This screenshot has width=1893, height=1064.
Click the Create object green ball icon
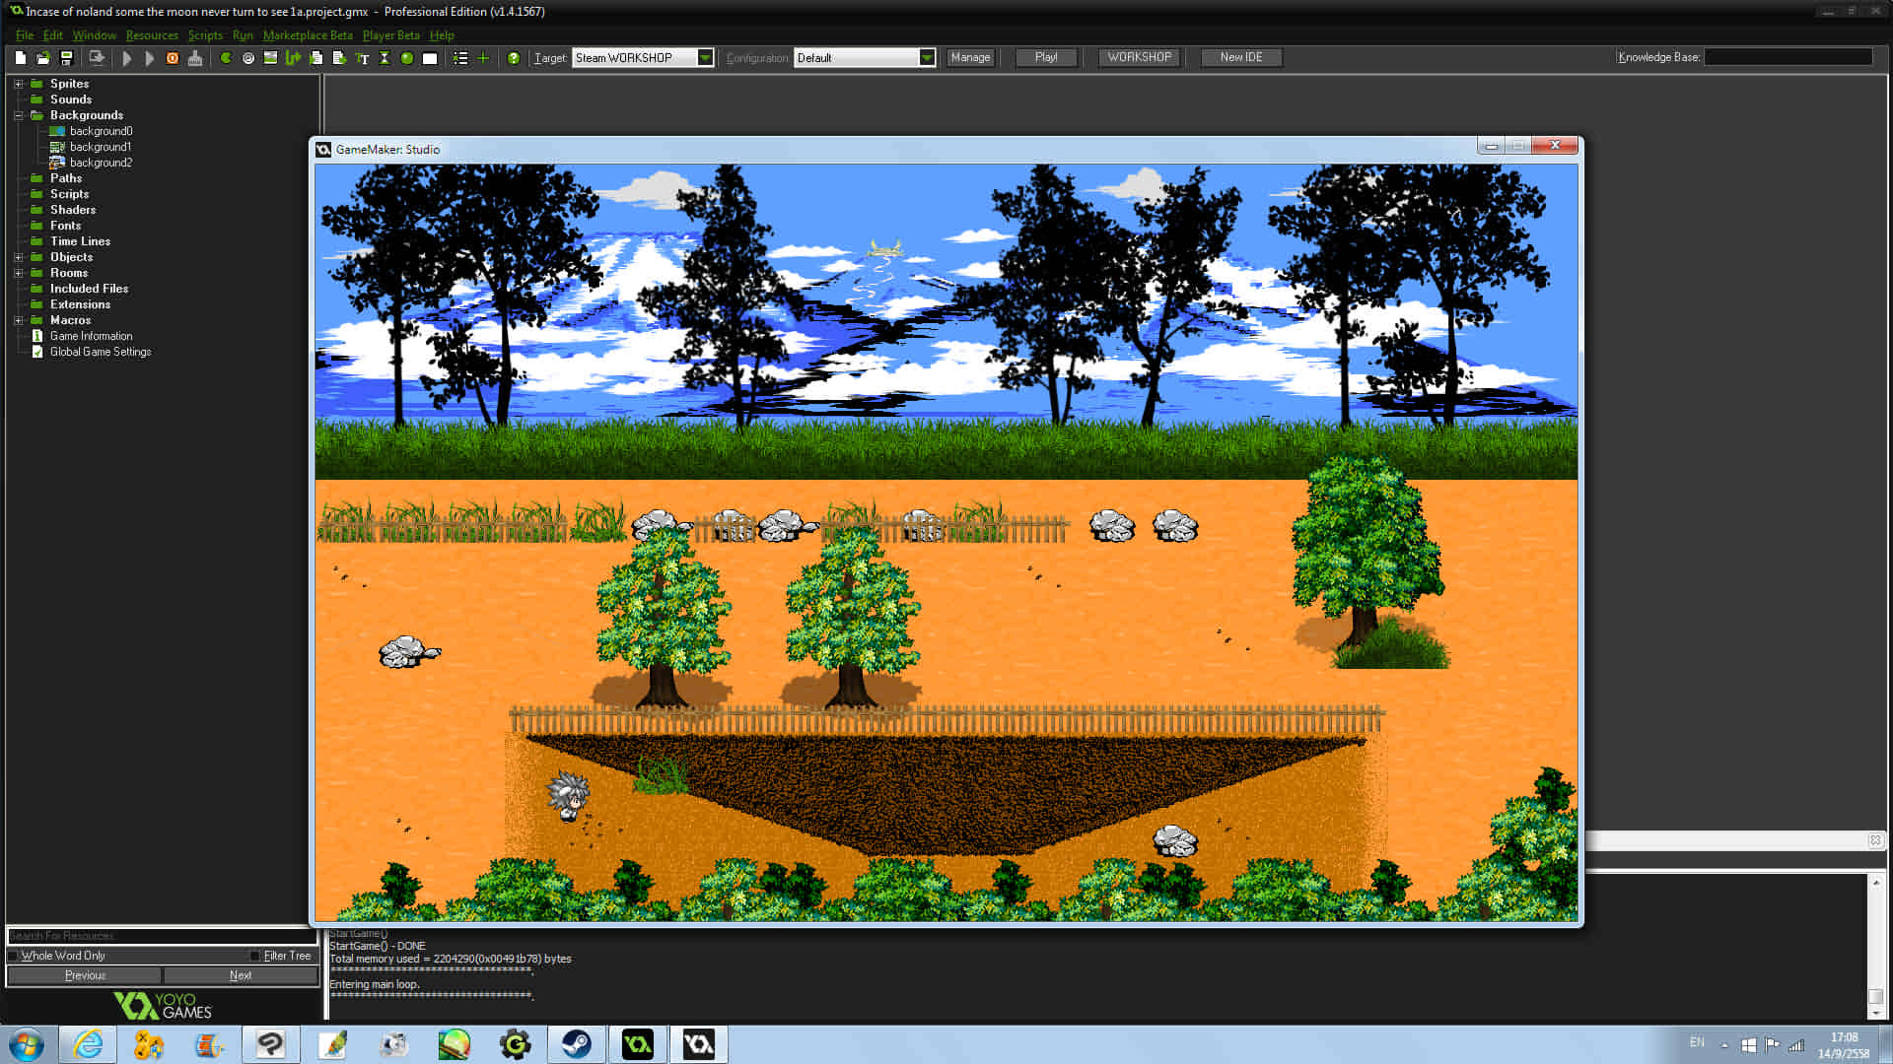(407, 58)
